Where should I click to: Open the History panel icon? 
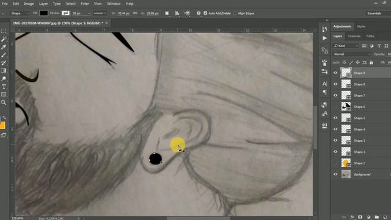(x=324, y=29)
